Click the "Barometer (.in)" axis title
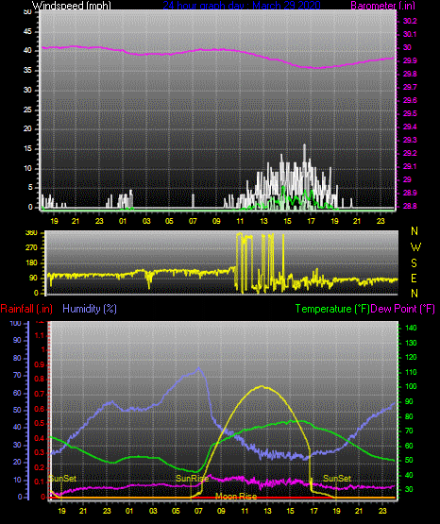 coord(382,6)
